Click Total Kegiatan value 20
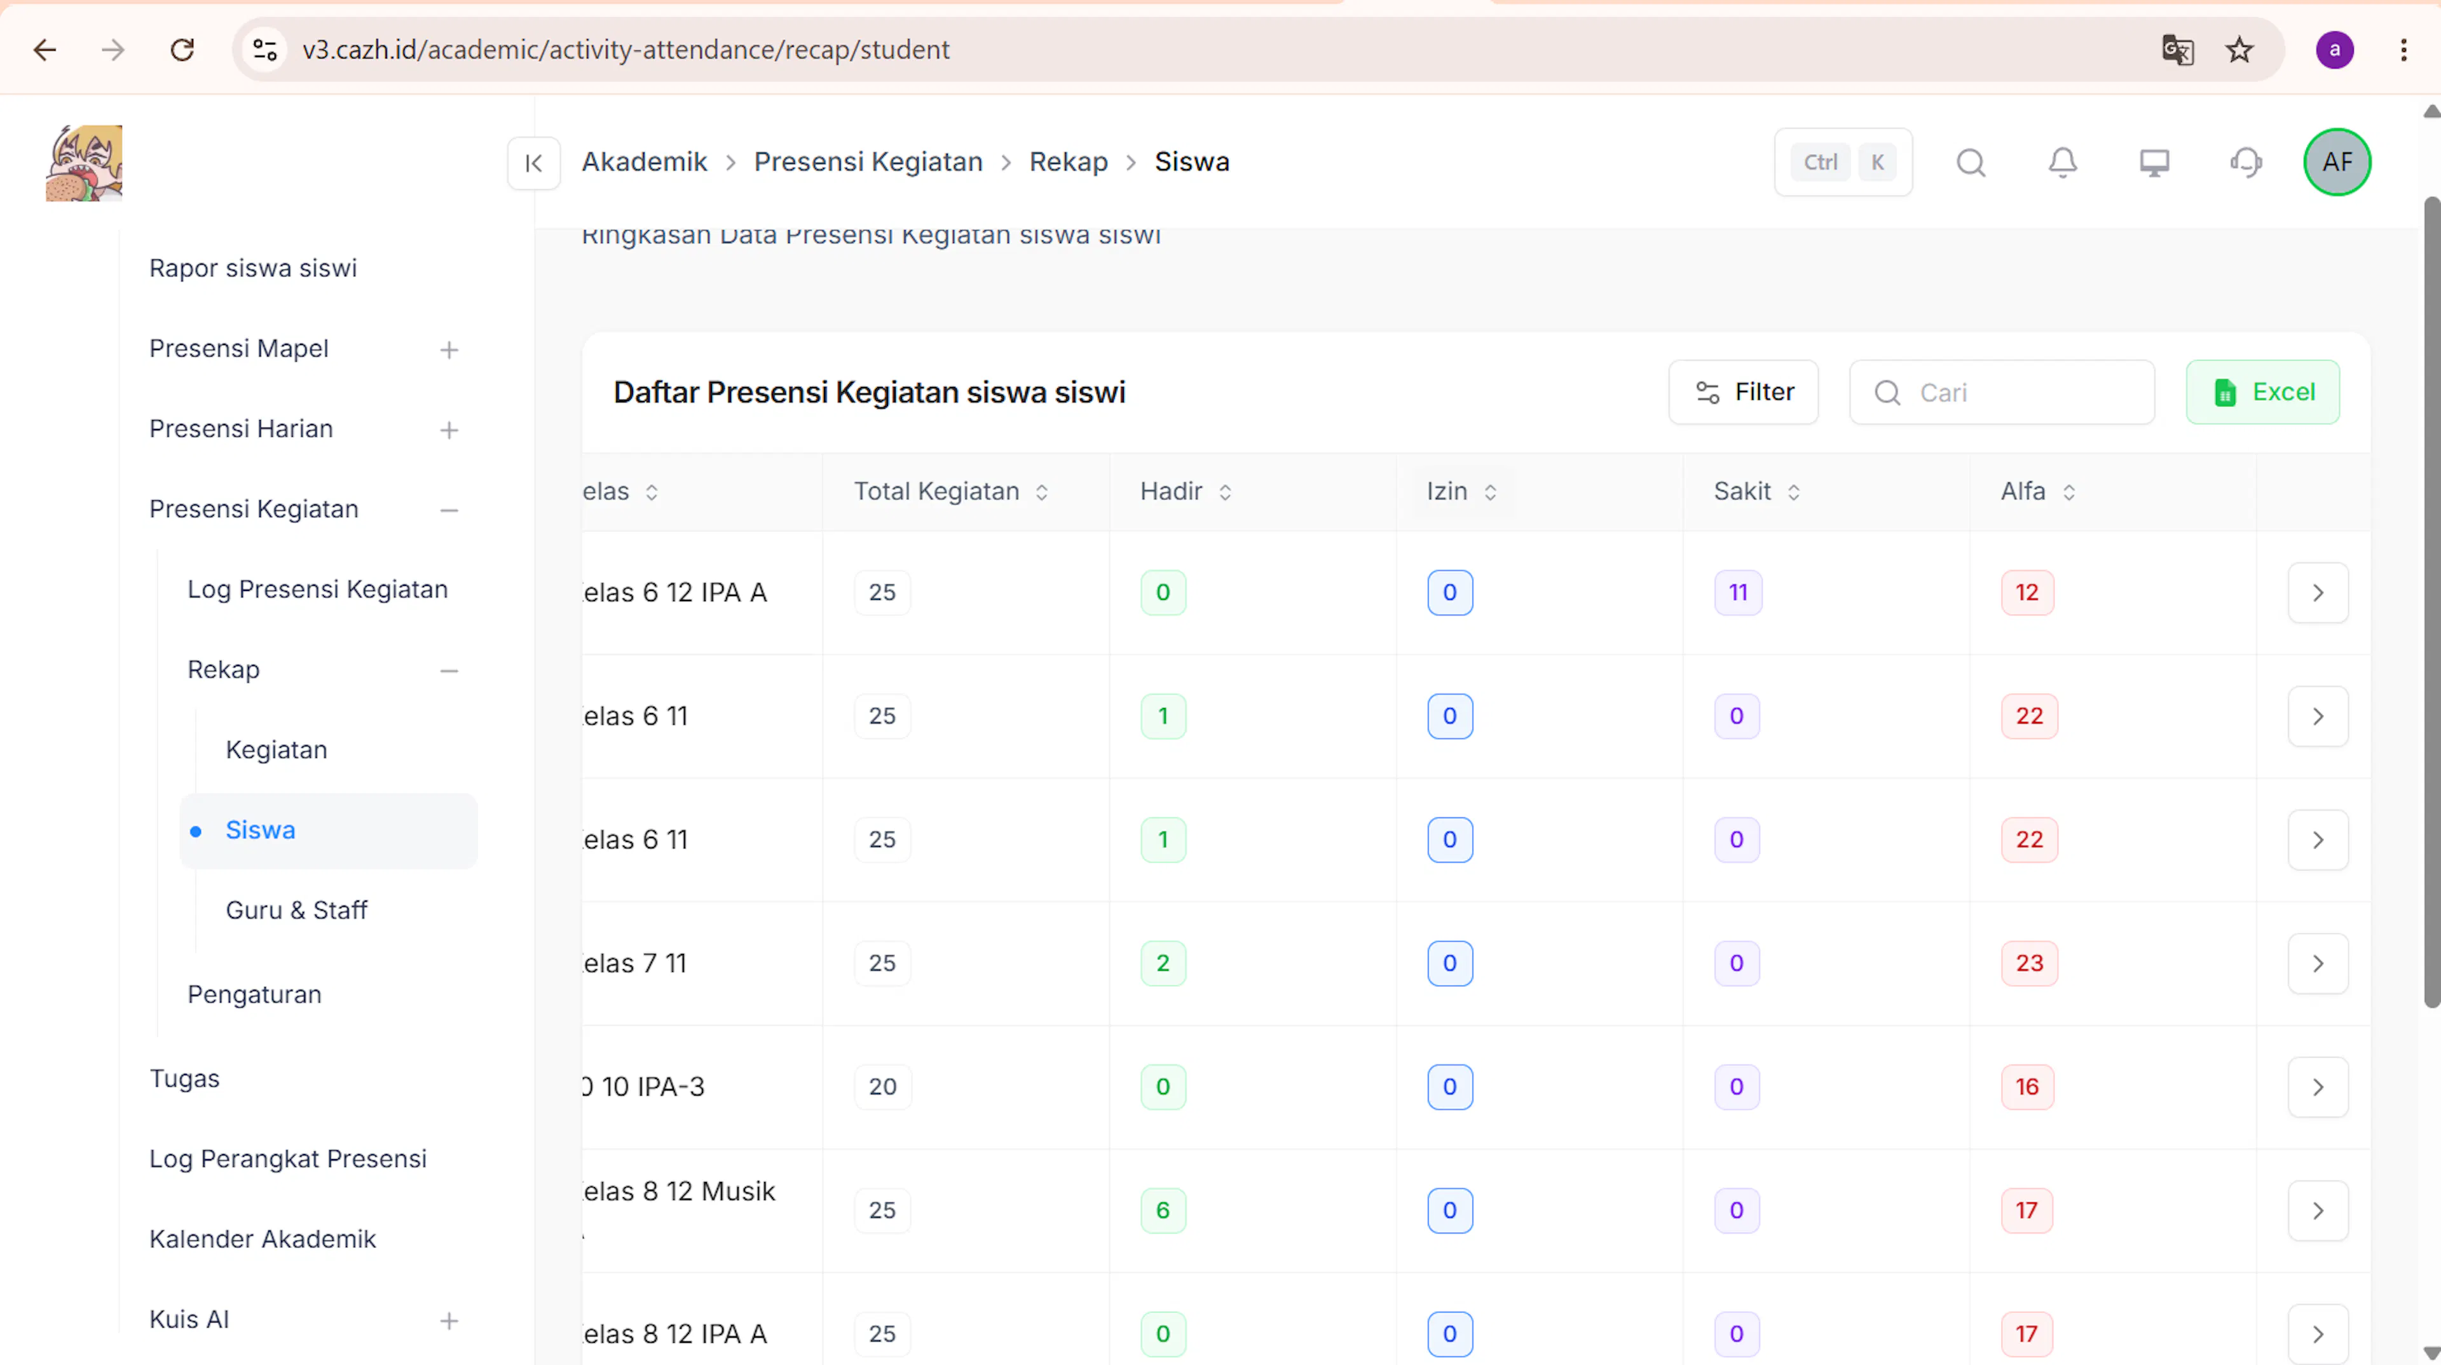This screenshot has width=2441, height=1365. [882, 1087]
